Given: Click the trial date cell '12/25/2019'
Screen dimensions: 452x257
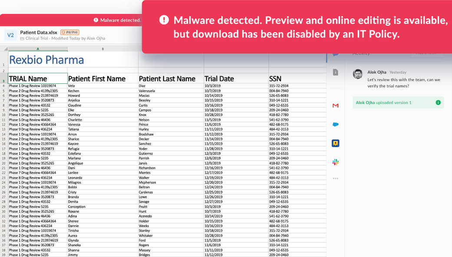Looking at the screenshot, I should pyautogui.click(x=236, y=192).
